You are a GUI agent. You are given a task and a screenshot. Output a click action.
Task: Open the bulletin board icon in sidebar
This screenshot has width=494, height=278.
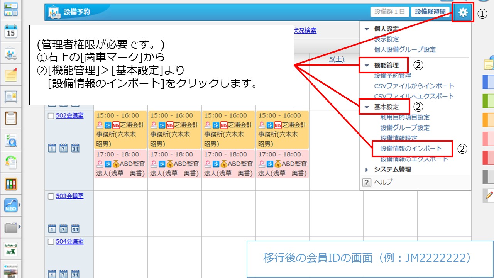pos(11,97)
